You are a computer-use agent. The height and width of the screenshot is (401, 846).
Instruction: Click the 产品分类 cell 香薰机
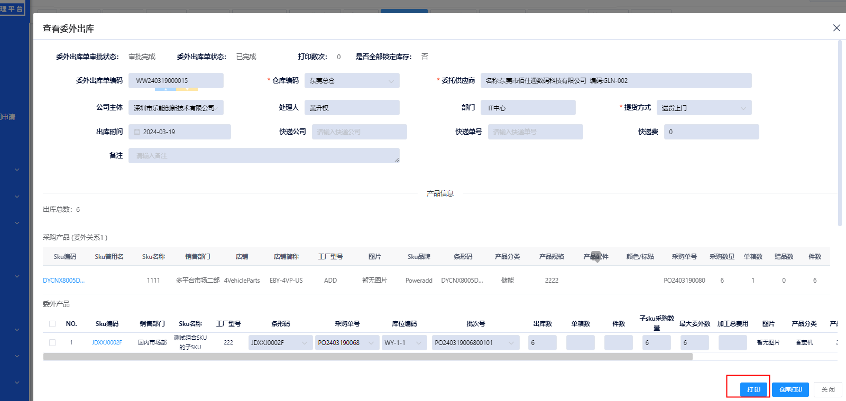pos(804,343)
